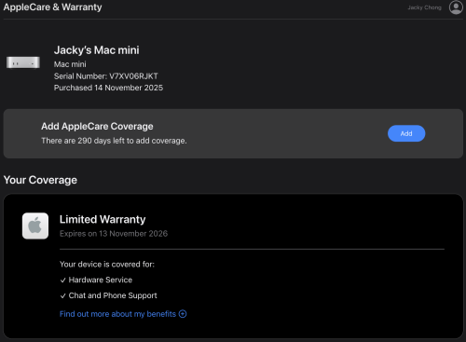Select the 'Jacky's Mac mini' device name
This screenshot has width=466, height=342.
(96, 50)
